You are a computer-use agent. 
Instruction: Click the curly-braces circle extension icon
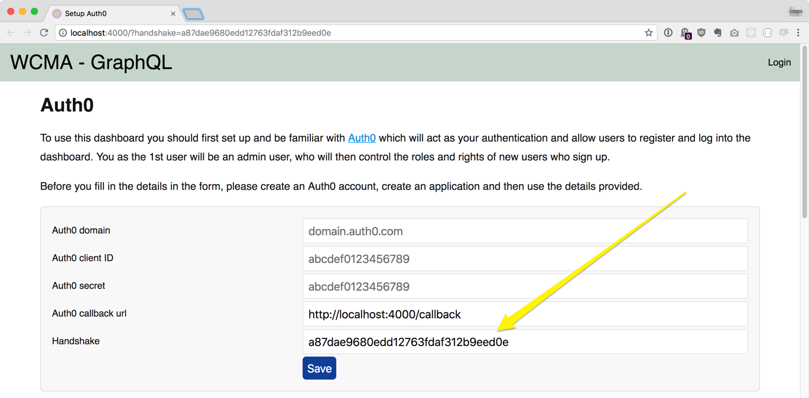click(767, 33)
